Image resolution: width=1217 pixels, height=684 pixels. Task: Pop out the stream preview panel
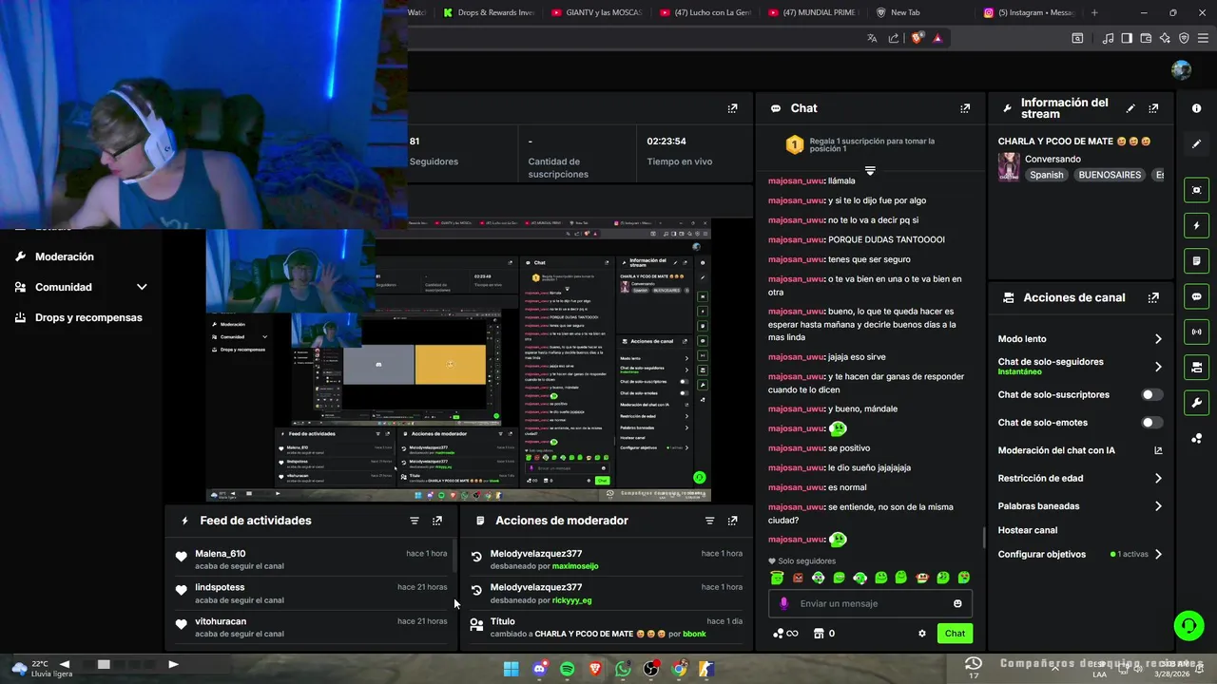click(732, 108)
